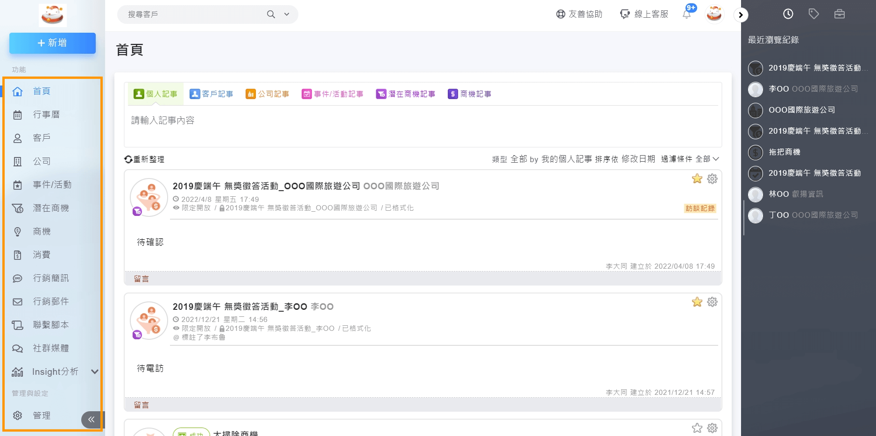The image size is (876, 436).
Task: Open the notifications bell icon
Action: pos(686,14)
